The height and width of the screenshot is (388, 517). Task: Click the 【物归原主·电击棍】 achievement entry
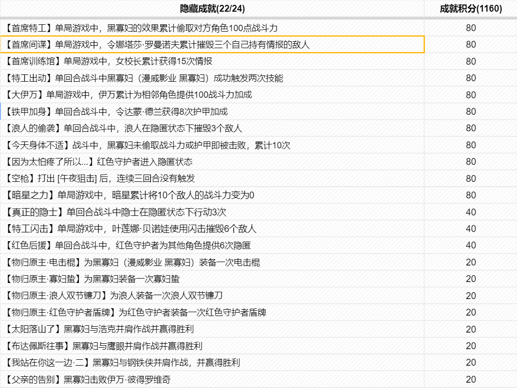coord(133,263)
